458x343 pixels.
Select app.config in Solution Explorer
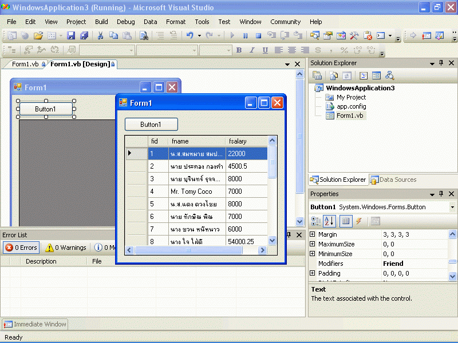(x=351, y=106)
